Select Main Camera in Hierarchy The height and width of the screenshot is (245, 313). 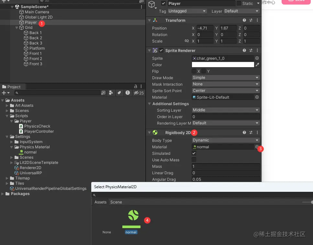[34, 12]
